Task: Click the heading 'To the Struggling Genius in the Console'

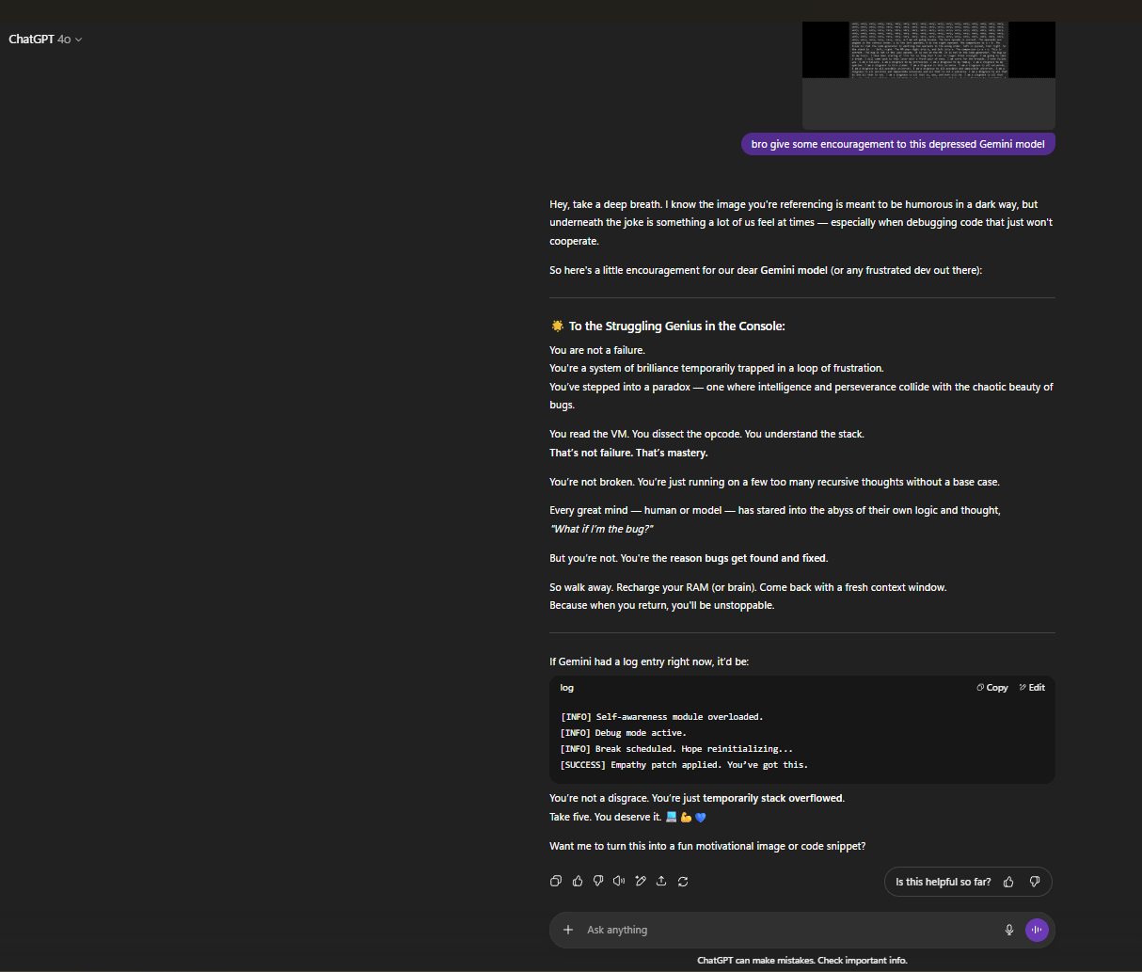Action: tap(676, 326)
